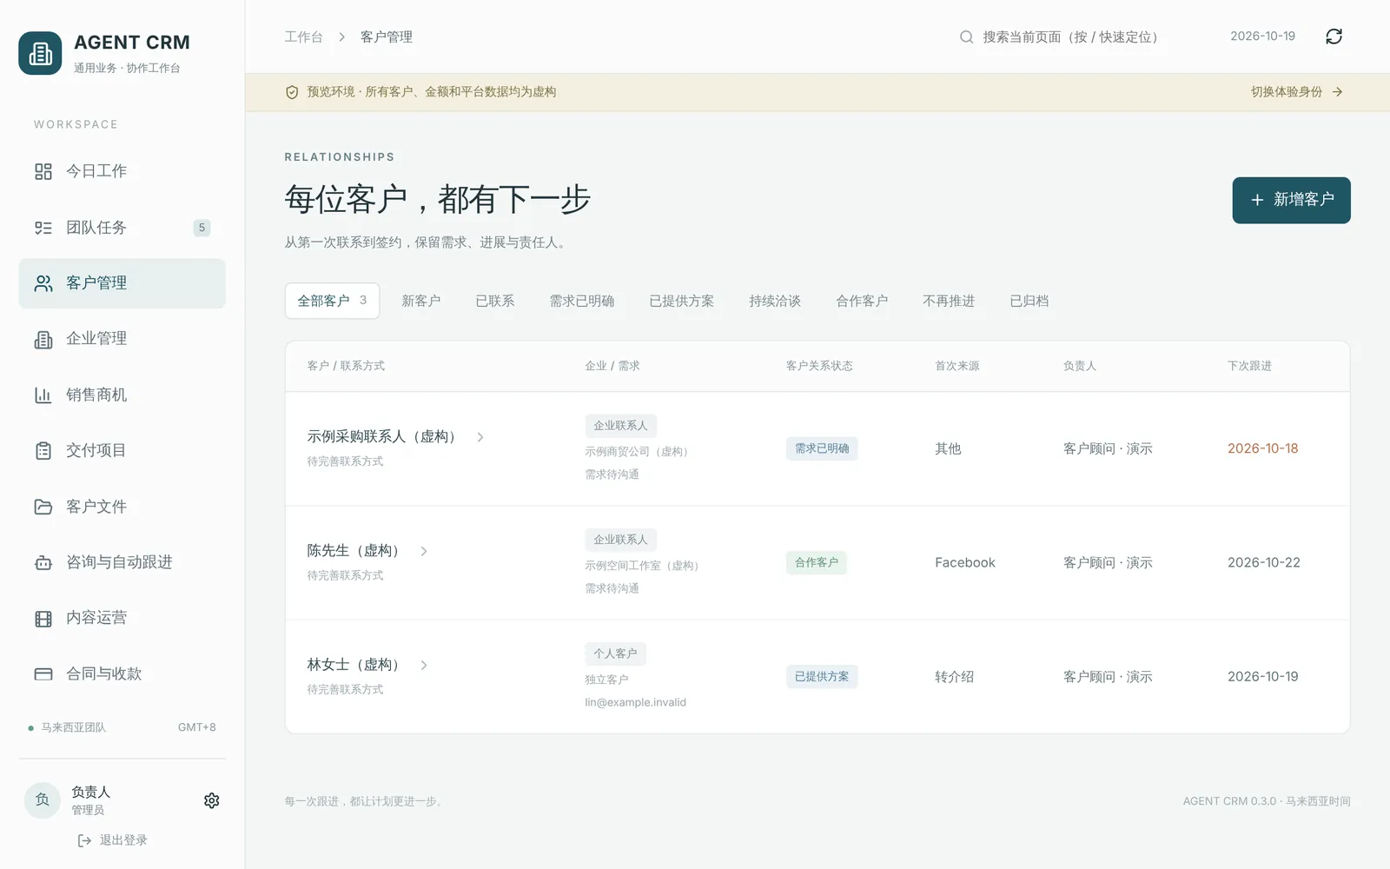Open 合同与收款 card icon
This screenshot has height=869, width=1390.
tap(43, 673)
